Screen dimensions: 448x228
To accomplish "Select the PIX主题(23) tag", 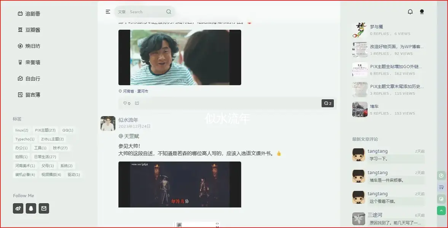I will 45,130.
